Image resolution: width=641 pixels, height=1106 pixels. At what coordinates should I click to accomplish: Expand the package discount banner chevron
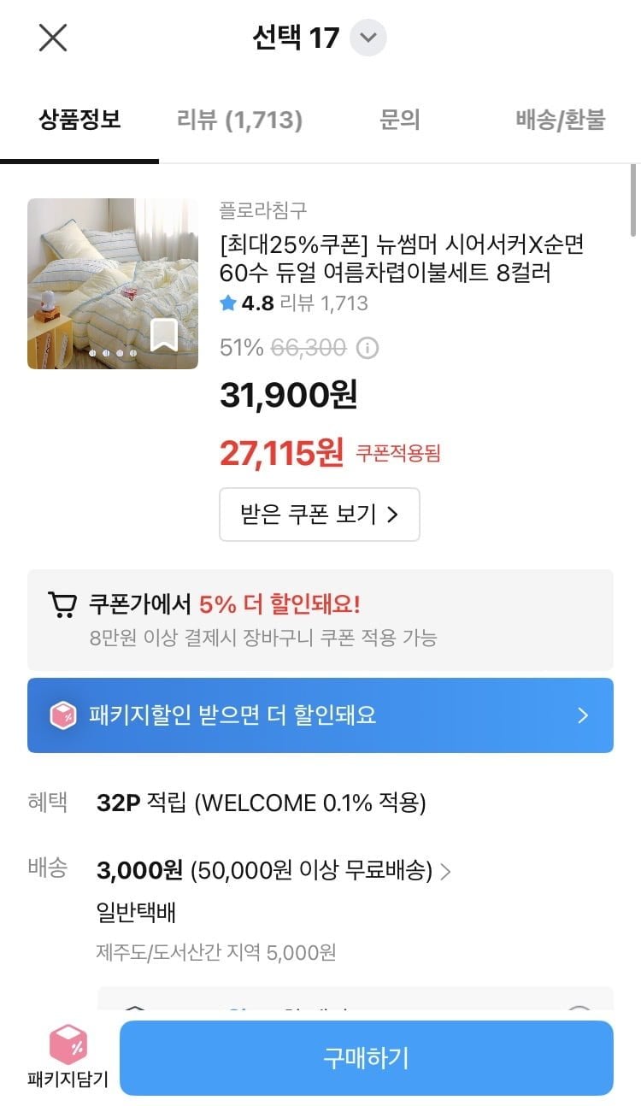click(583, 715)
